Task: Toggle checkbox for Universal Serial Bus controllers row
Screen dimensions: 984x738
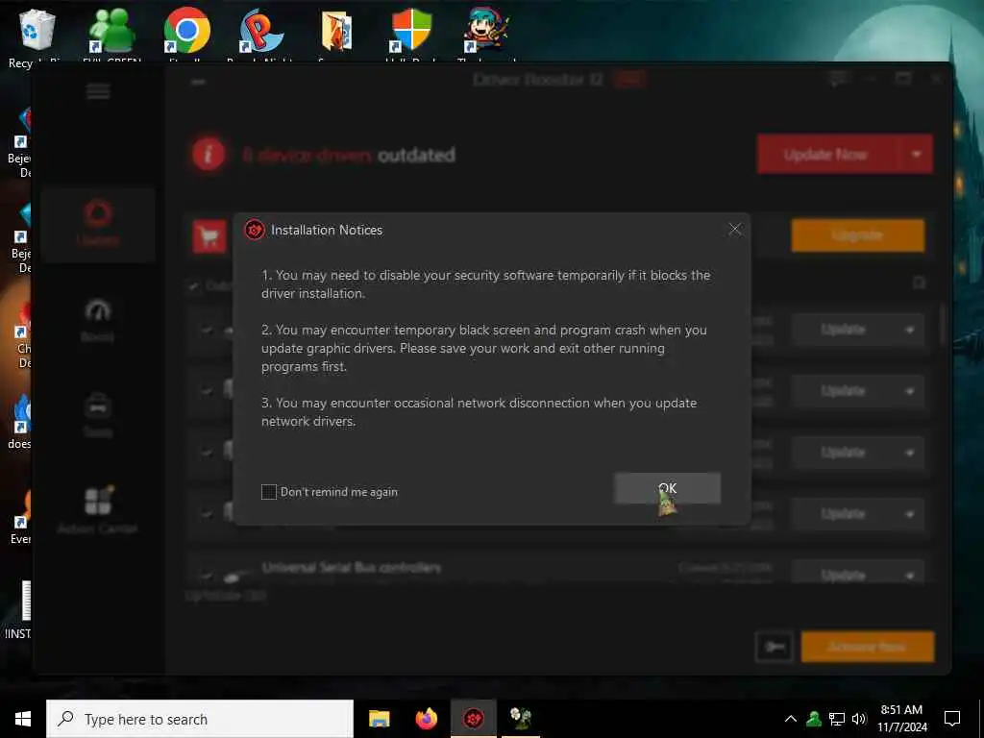Action: pyautogui.click(x=206, y=575)
